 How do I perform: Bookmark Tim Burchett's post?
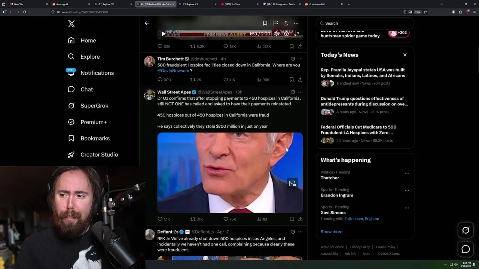point(292,80)
